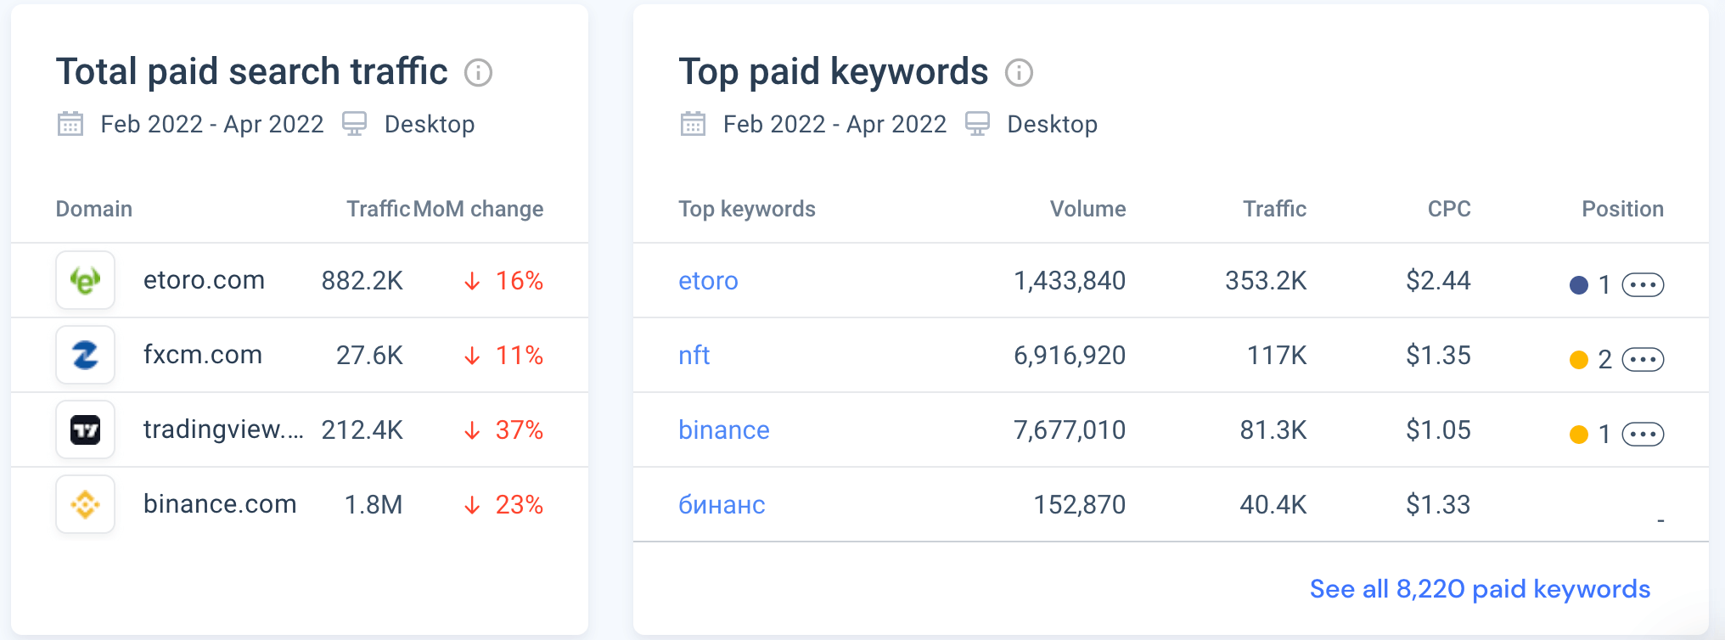Click down arrow next to 16% change
Screen dimensions: 1725x640
point(472,281)
